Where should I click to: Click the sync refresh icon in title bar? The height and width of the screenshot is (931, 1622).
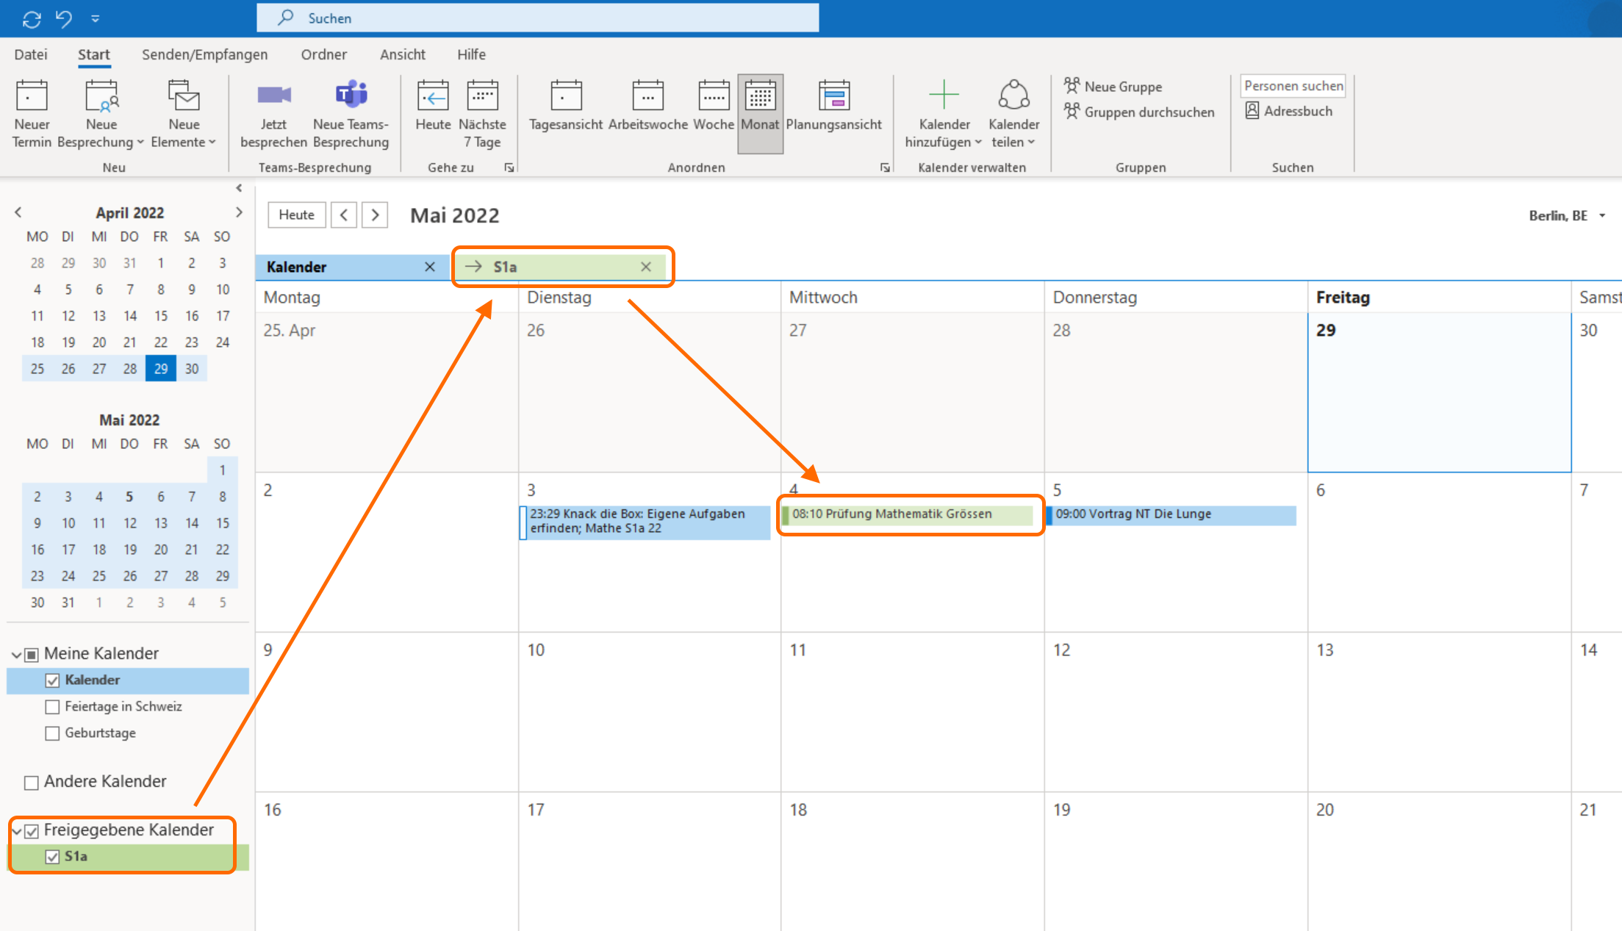coord(32,18)
